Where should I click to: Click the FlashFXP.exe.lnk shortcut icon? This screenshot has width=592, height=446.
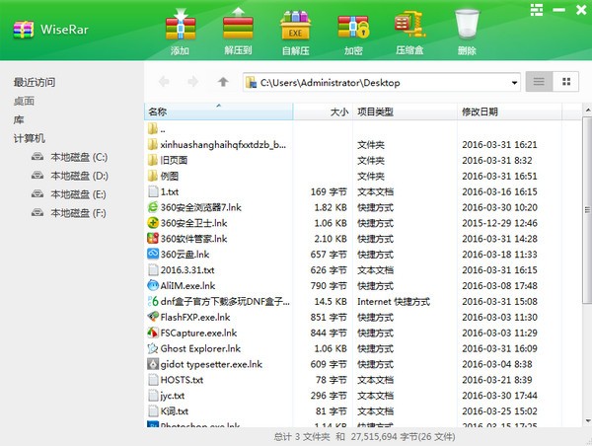[153, 317]
